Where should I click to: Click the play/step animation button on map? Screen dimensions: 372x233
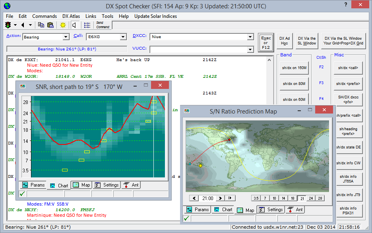pyautogui.click(x=230, y=198)
